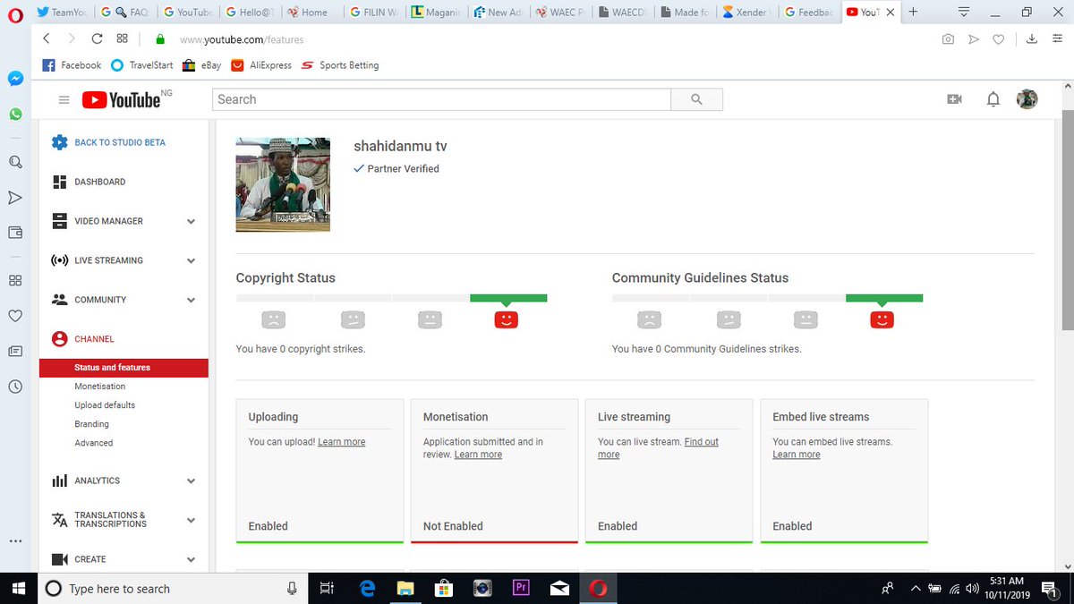Expand the Video Manager section
Image resolution: width=1074 pixels, height=604 pixels.
coord(191,221)
